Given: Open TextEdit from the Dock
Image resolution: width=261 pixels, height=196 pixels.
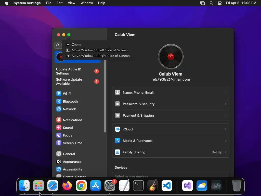Looking at the screenshot, I should click(x=124, y=186).
